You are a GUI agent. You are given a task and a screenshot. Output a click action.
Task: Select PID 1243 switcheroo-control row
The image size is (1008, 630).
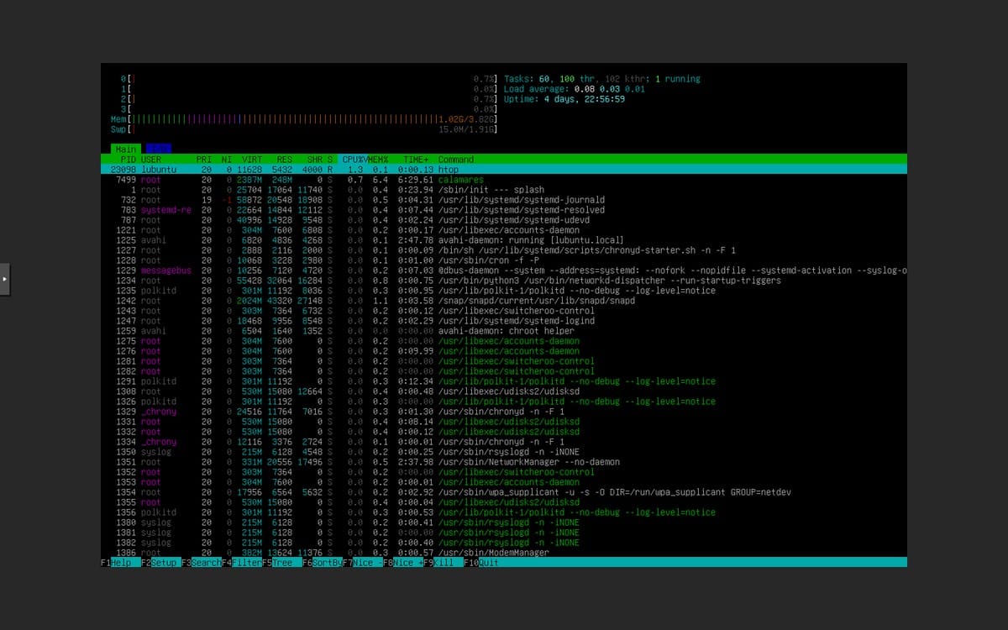[x=504, y=310]
